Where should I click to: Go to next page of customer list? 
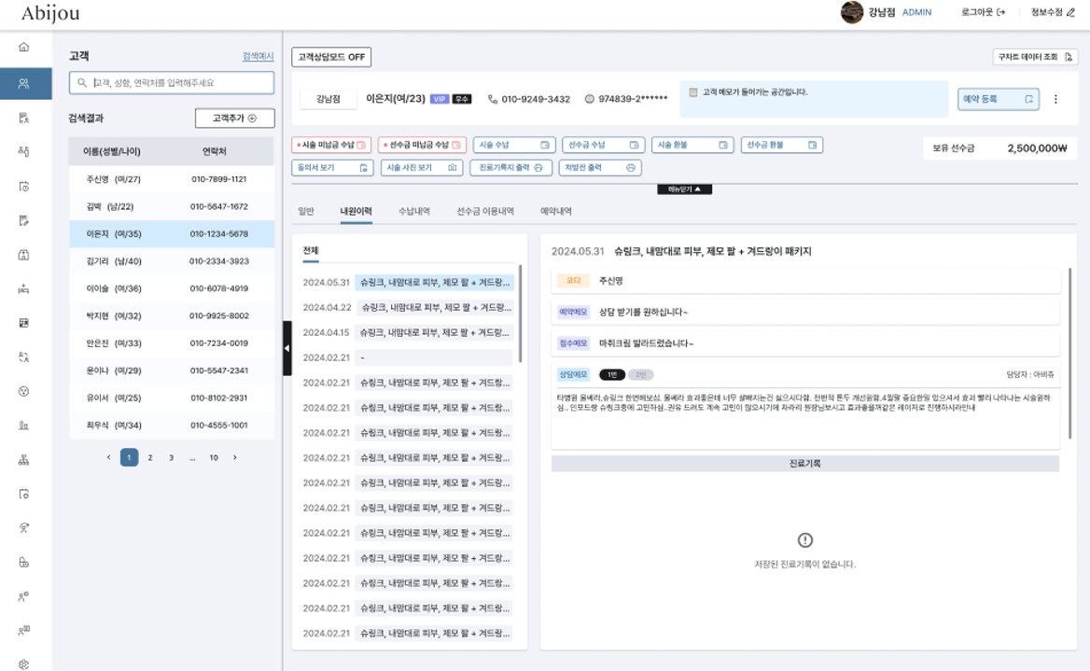point(235,457)
